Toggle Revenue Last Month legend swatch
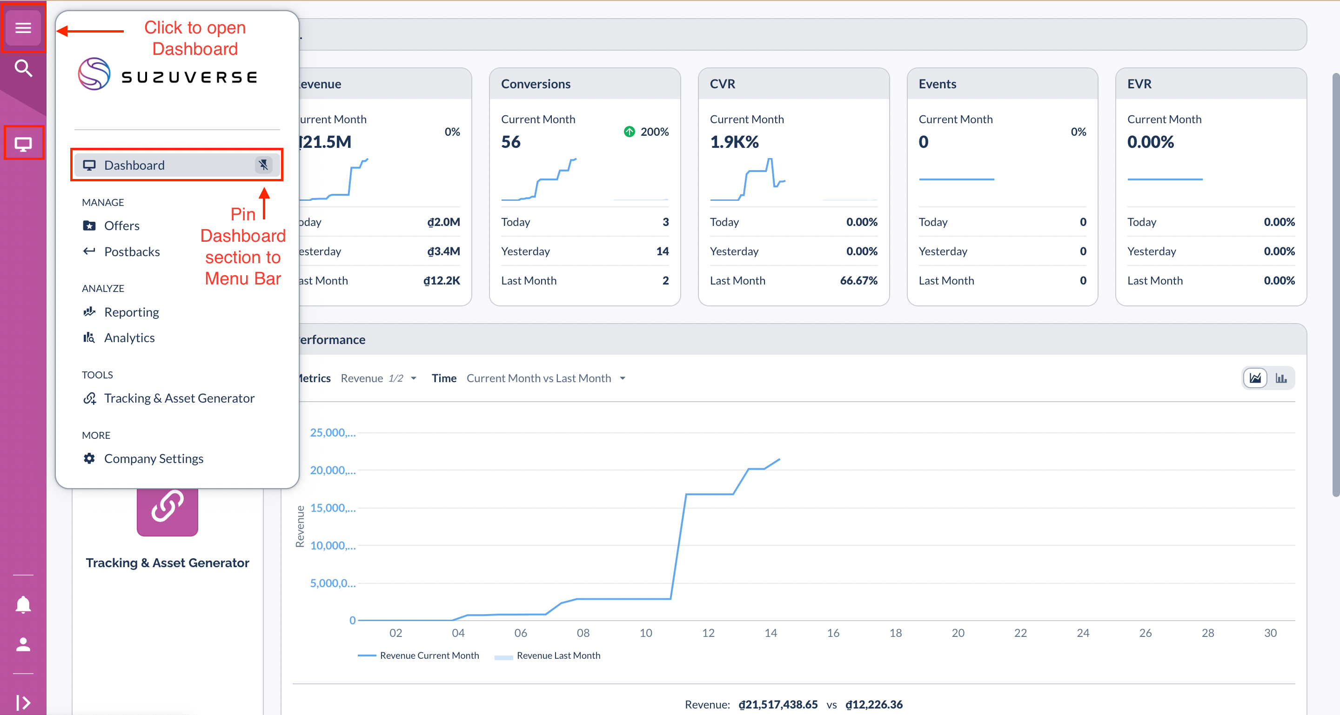 (503, 656)
